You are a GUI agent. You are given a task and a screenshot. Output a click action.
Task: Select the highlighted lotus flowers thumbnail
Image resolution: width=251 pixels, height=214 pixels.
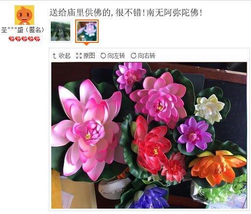coord(87,31)
